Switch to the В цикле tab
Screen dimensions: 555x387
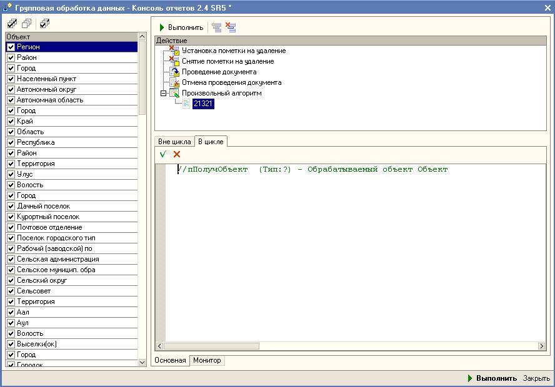tap(211, 141)
